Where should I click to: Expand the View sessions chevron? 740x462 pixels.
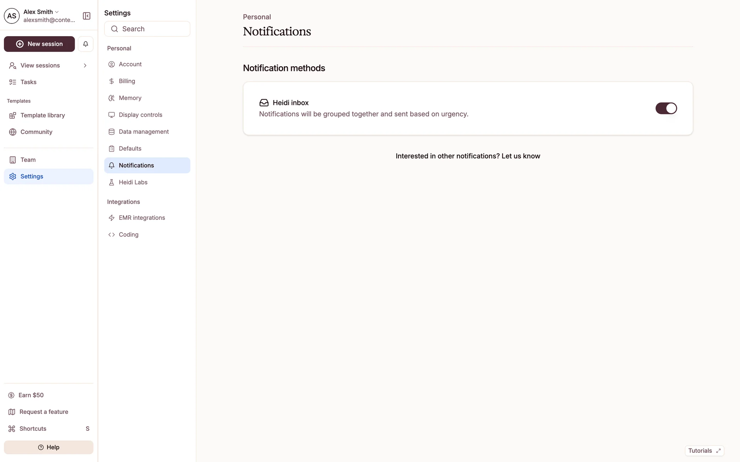[x=85, y=65]
